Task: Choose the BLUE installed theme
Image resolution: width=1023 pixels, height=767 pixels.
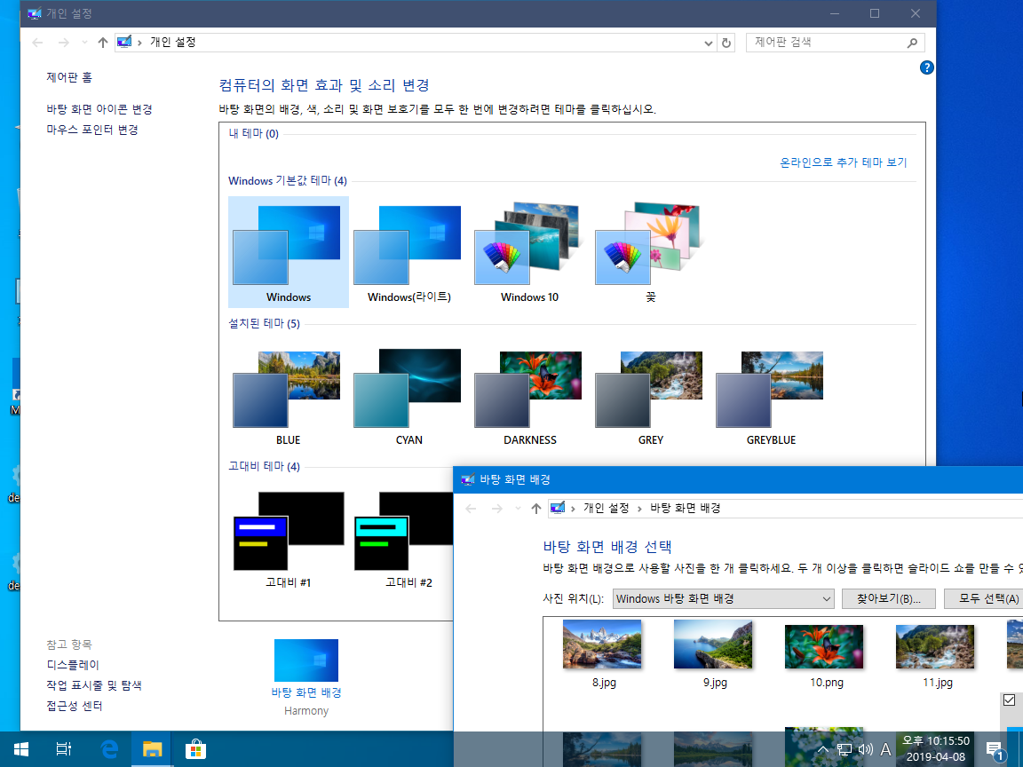Action: click(289, 395)
